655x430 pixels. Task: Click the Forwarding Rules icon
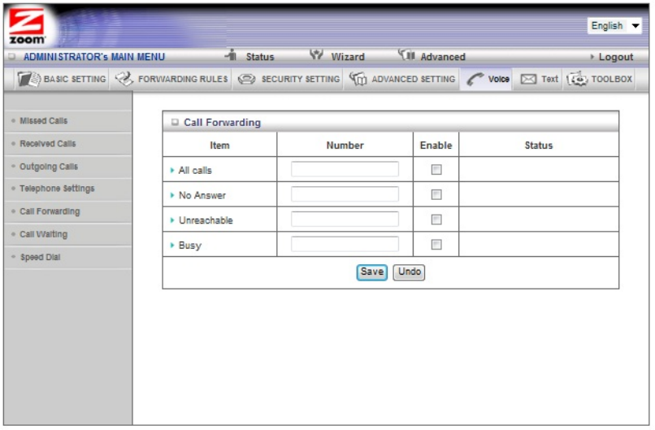[124, 79]
